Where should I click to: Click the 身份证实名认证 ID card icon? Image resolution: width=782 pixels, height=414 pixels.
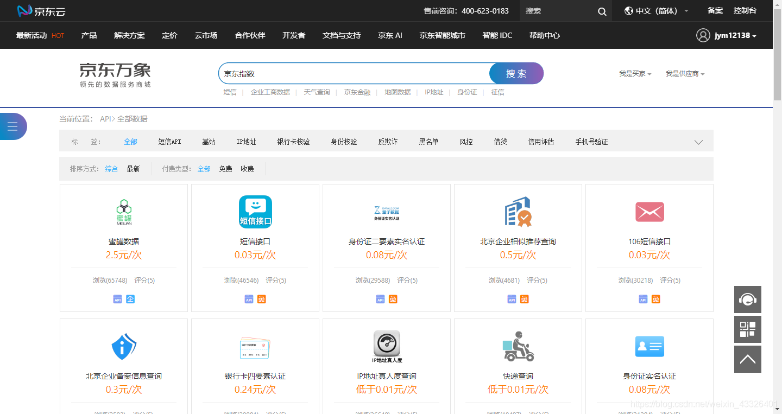coord(649,346)
